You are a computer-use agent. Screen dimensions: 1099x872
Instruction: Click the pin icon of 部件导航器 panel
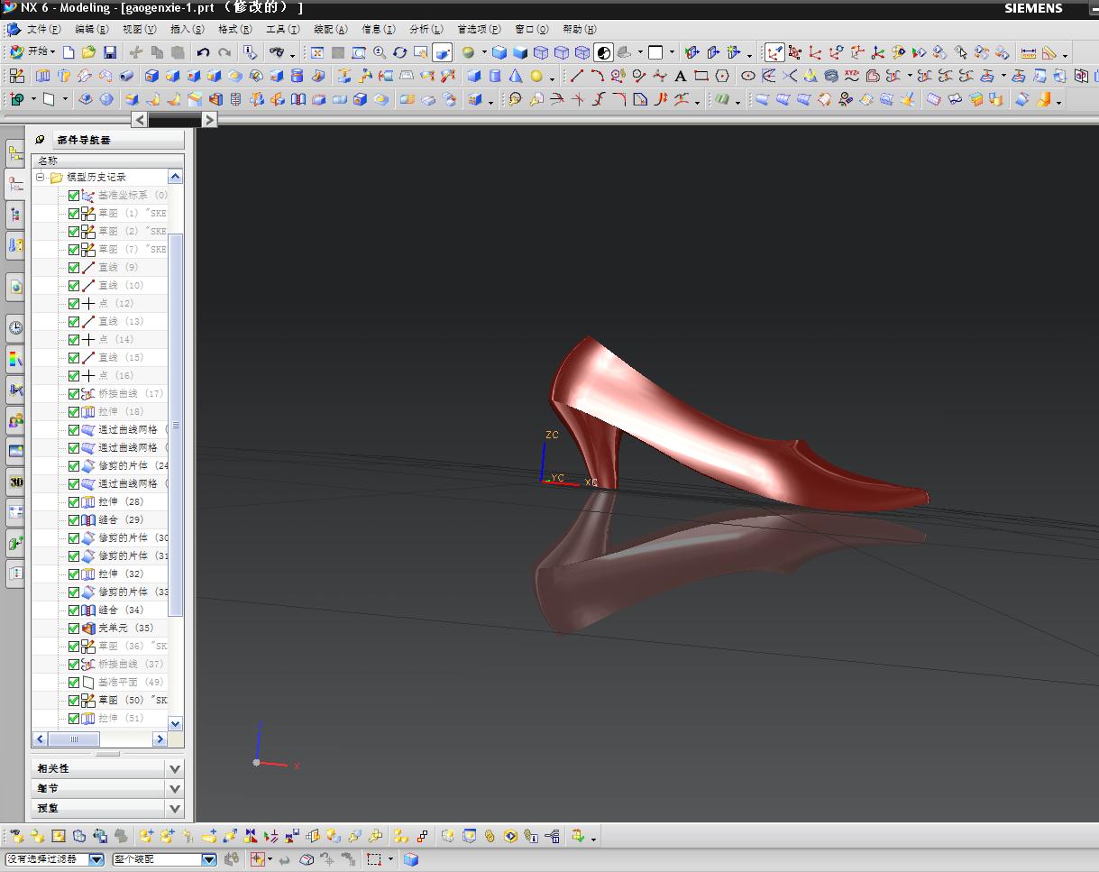40,140
